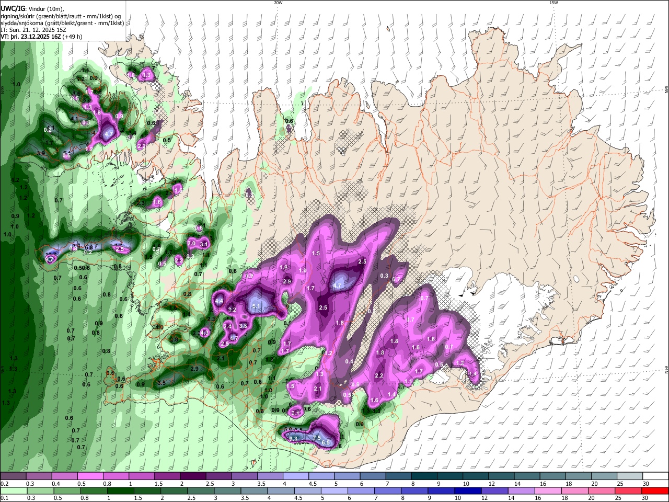Click the 3.1 value on the map
This screenshot has width=669, height=502.
(x=204, y=244)
